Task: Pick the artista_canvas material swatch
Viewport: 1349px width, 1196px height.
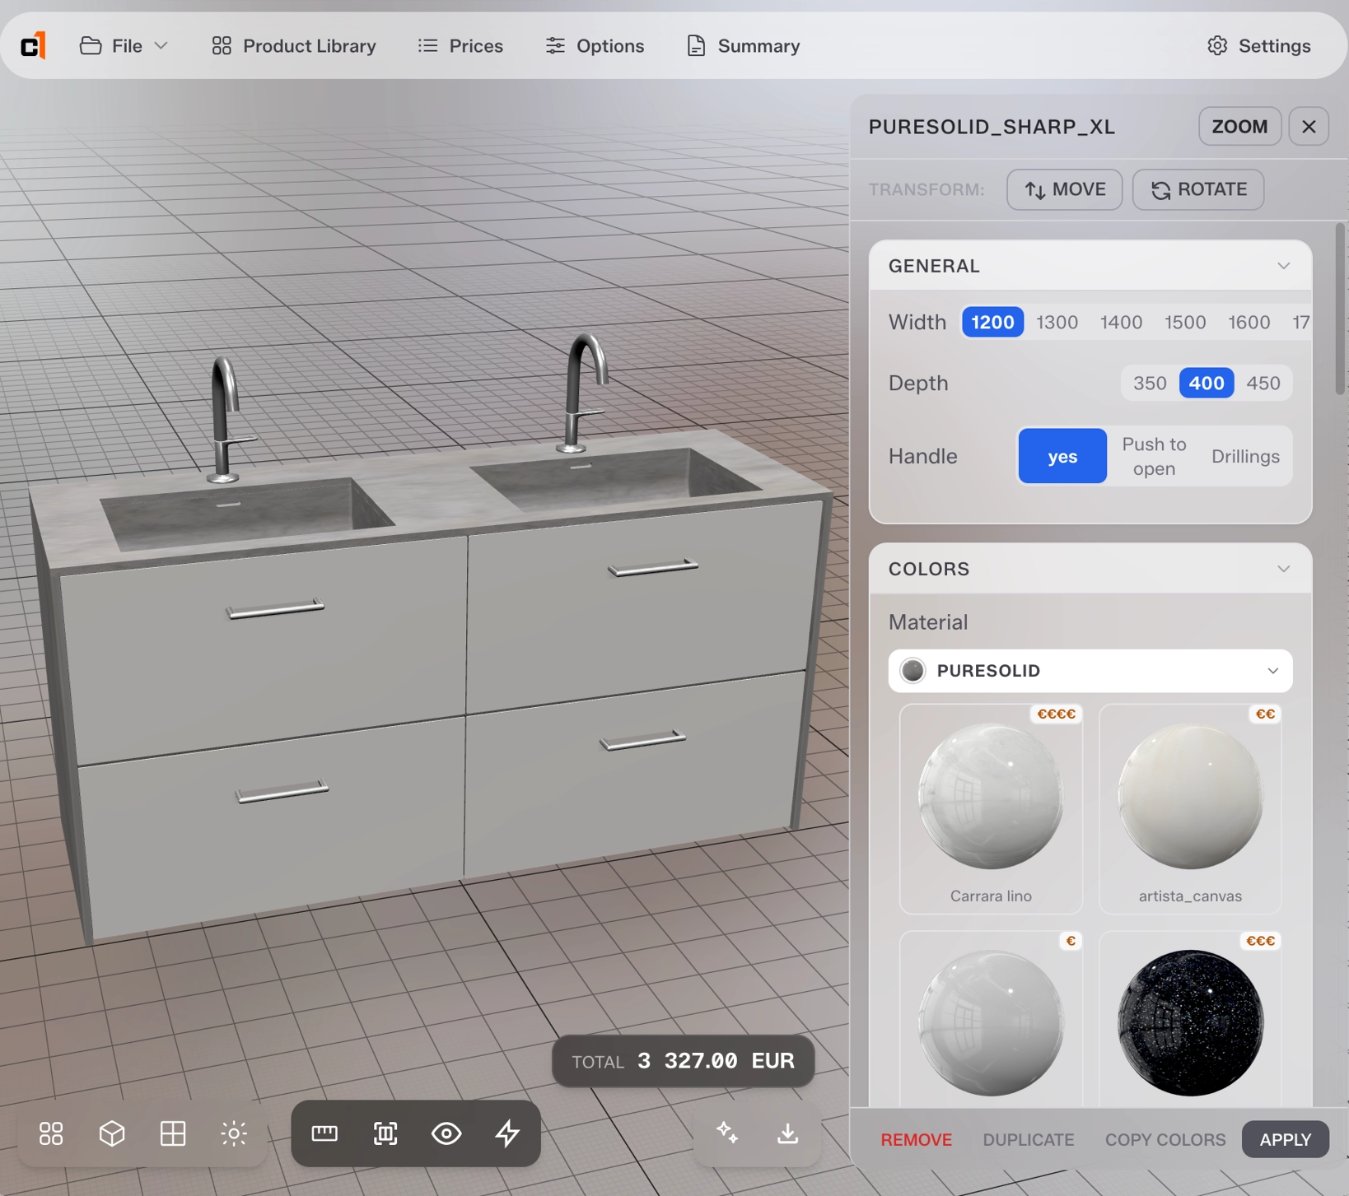Action: point(1190,808)
